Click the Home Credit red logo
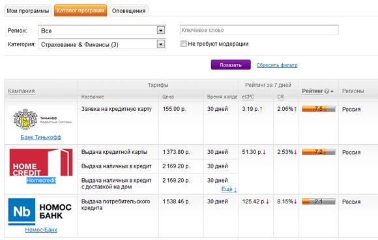The image size is (378, 240). tap(41, 162)
